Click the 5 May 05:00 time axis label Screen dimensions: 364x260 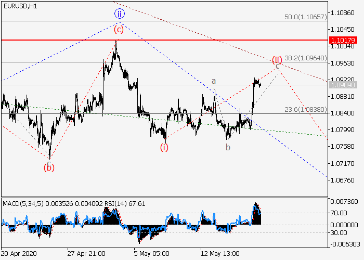pos(151,254)
